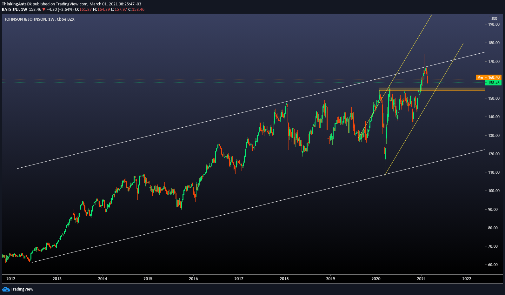Click the 140.00 price axis label
The image size is (505, 295).
(494, 117)
